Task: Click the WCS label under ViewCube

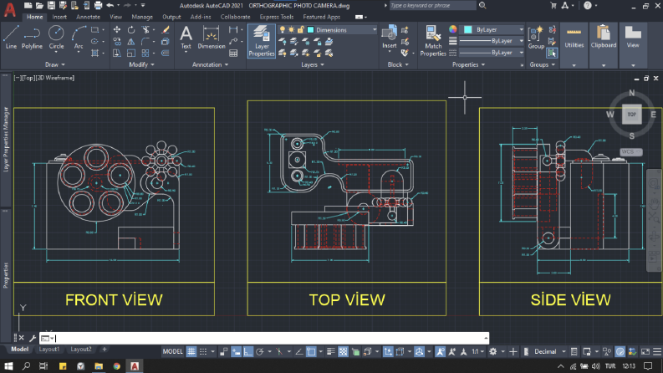Action: point(631,152)
